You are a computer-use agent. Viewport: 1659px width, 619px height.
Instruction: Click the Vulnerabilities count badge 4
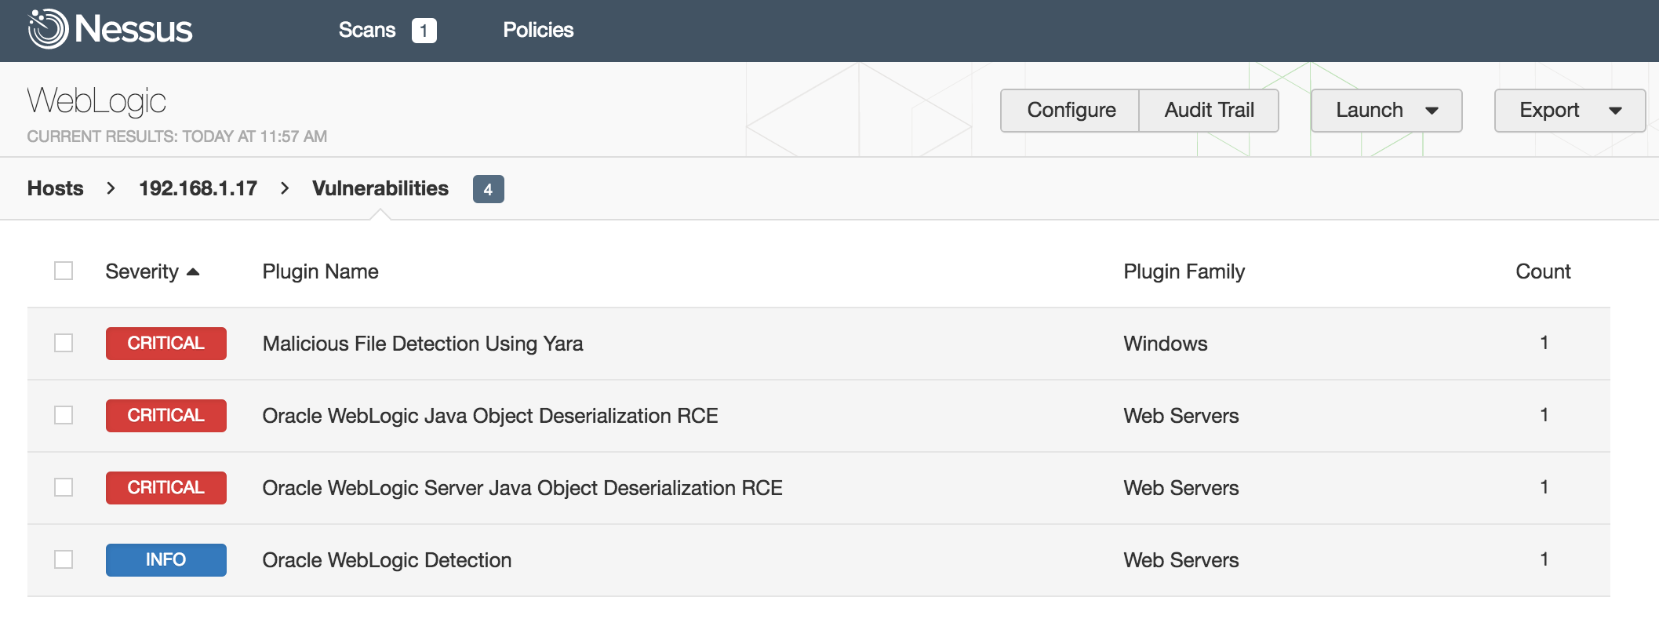(488, 189)
